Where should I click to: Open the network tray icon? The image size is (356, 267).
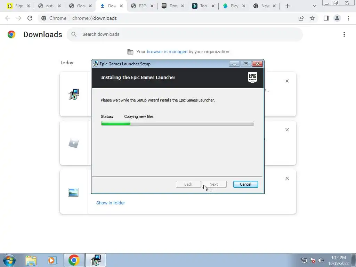[x=304, y=260]
